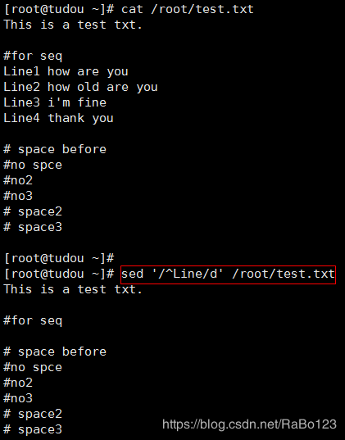Click the last '# space3' line at bottom
This screenshot has width=345, height=440.
point(33,429)
